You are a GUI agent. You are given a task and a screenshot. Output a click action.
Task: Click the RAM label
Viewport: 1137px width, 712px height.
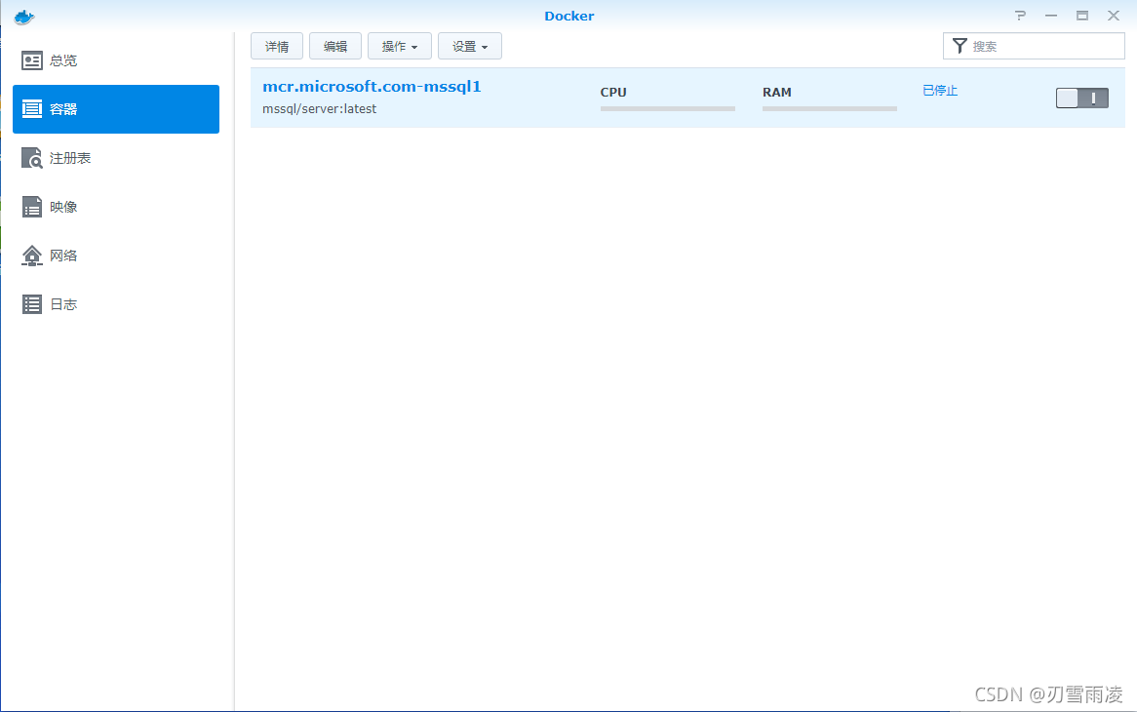click(776, 92)
